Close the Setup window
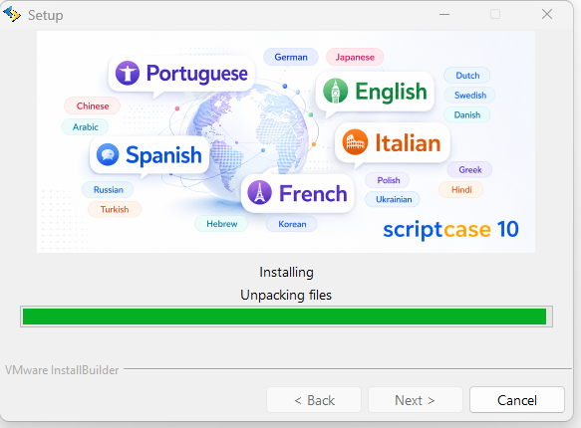This screenshot has width=581, height=428. click(547, 14)
